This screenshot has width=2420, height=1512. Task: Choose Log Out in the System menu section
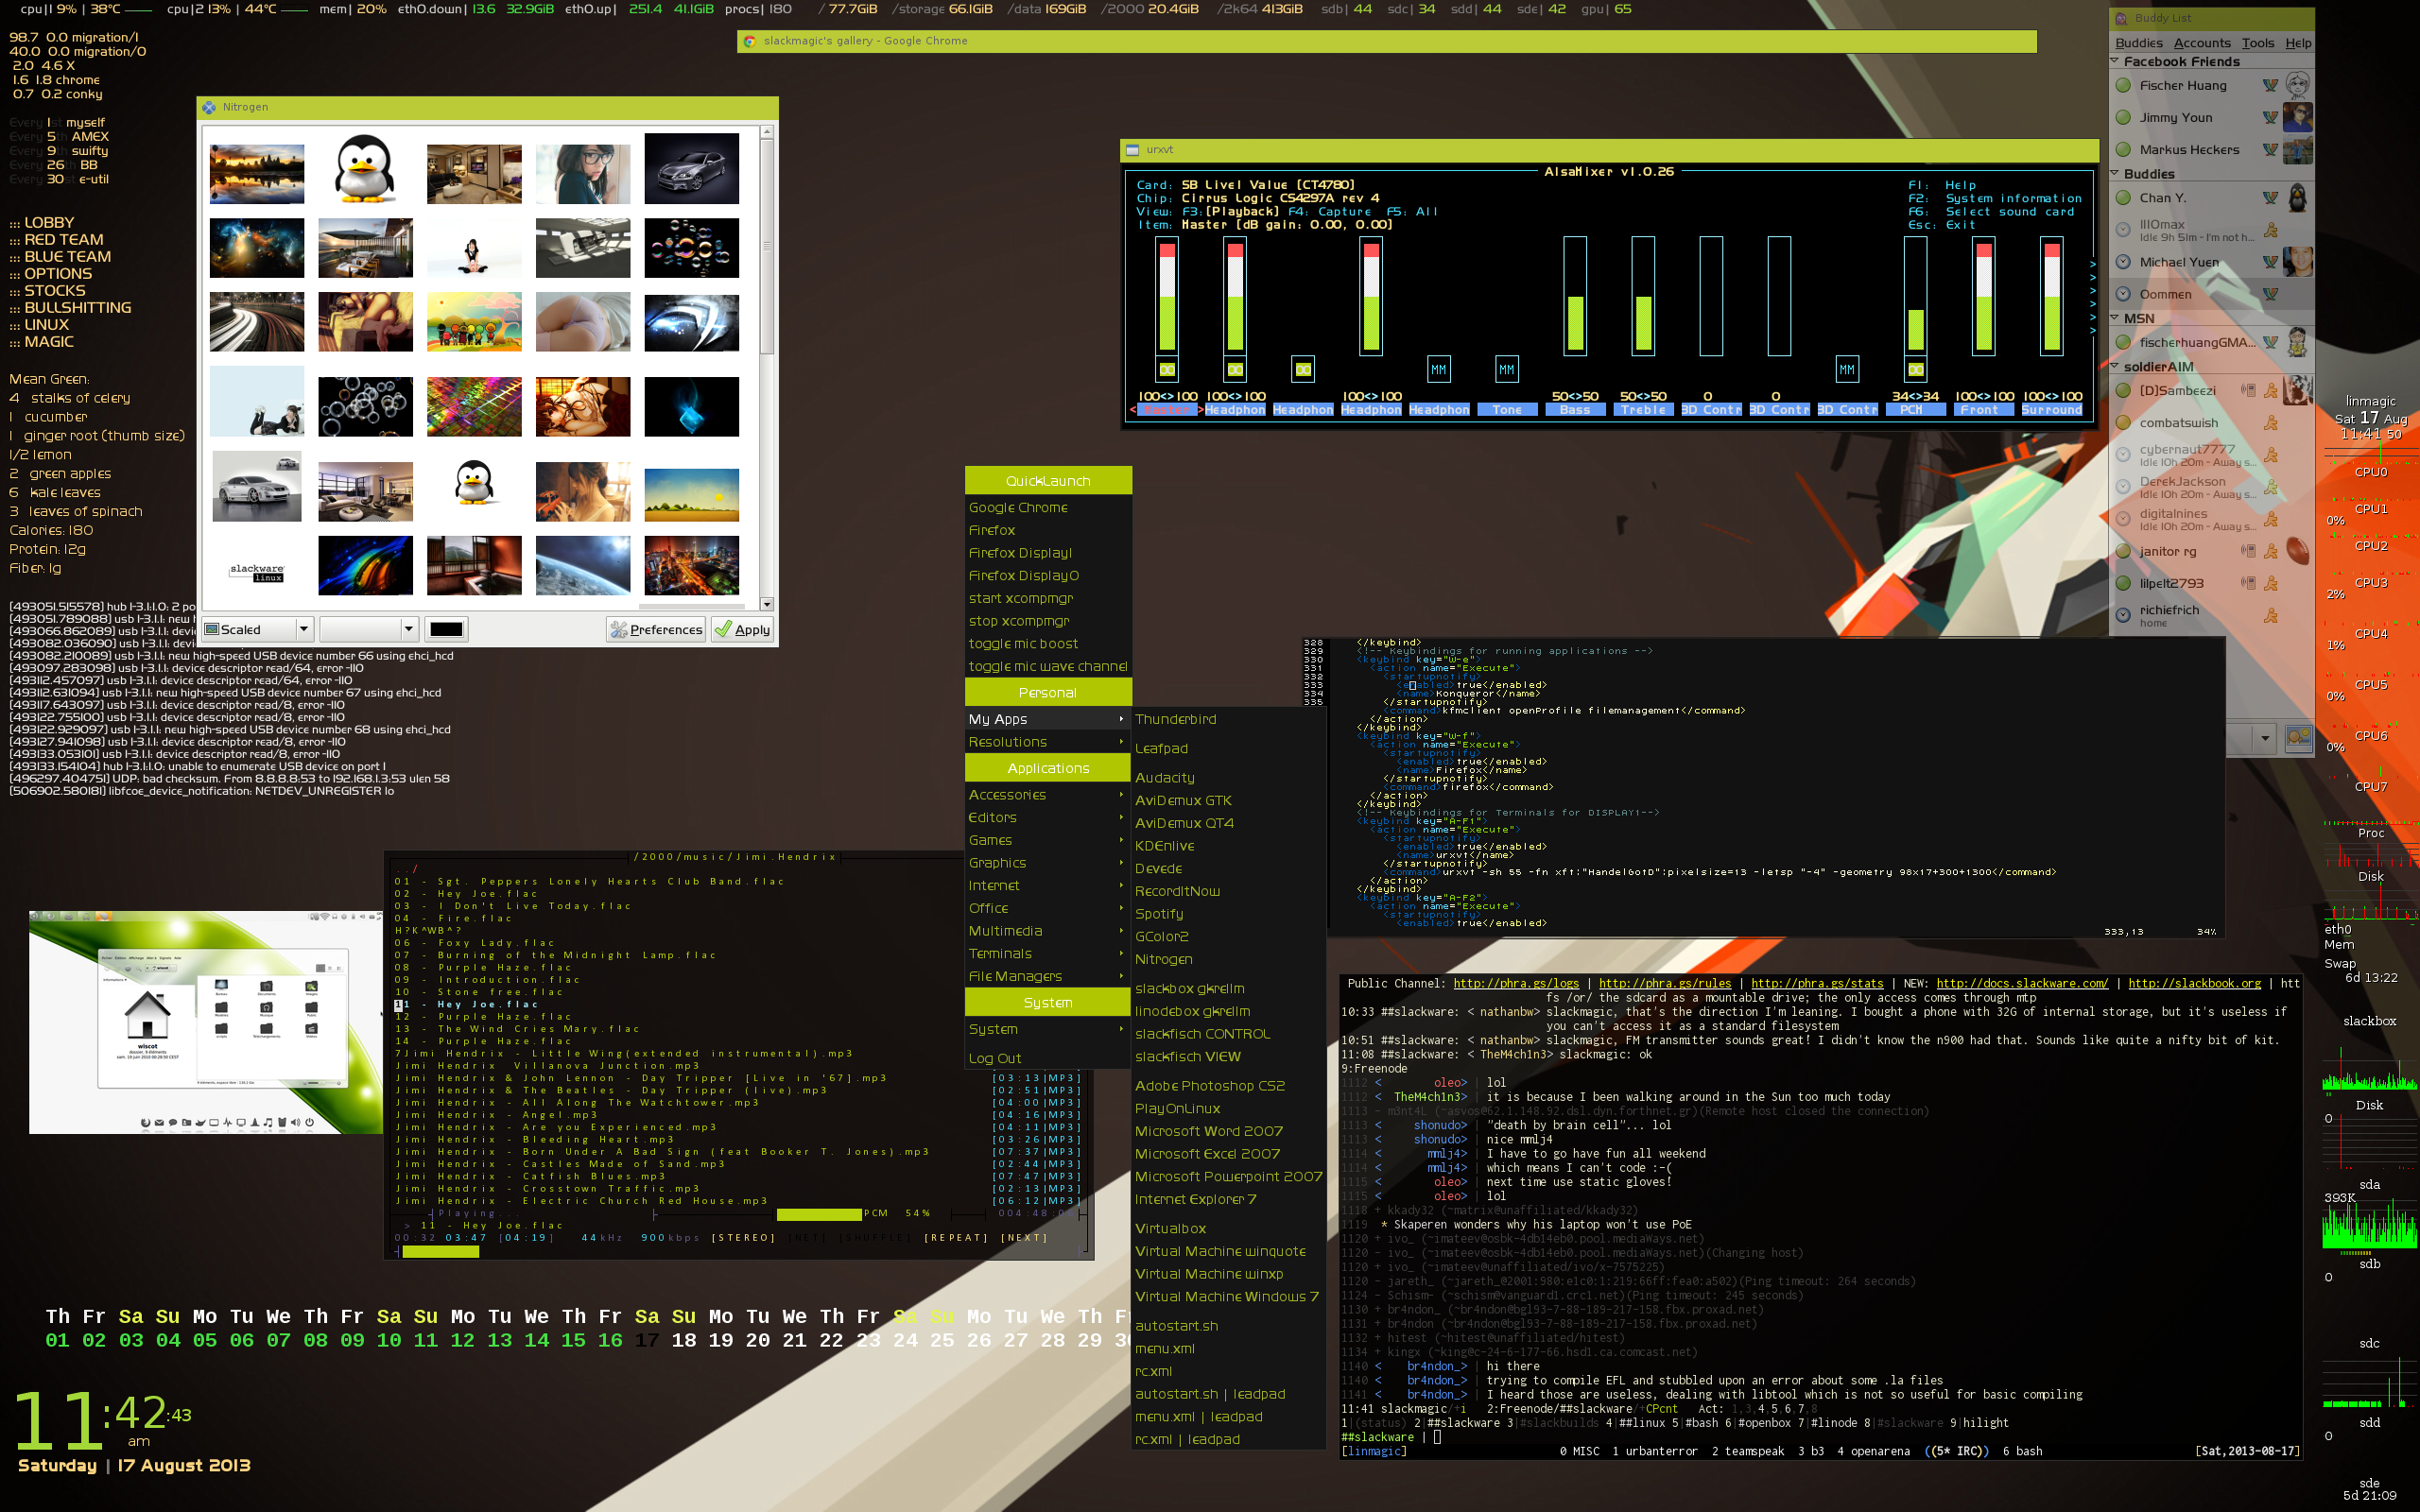point(1047,1058)
